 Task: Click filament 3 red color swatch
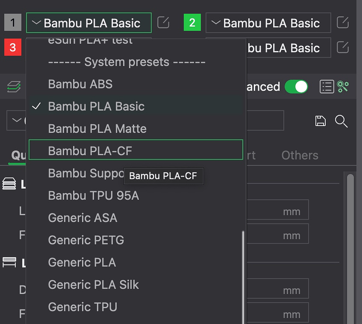point(12,47)
